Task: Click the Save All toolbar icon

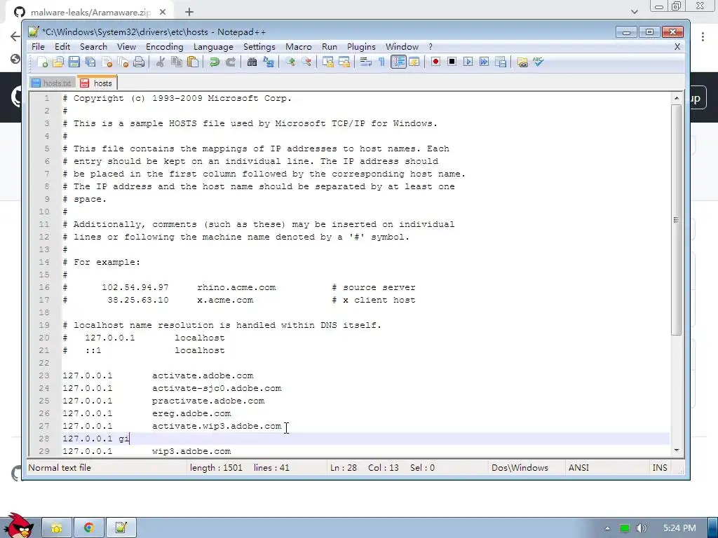Action: [90, 62]
